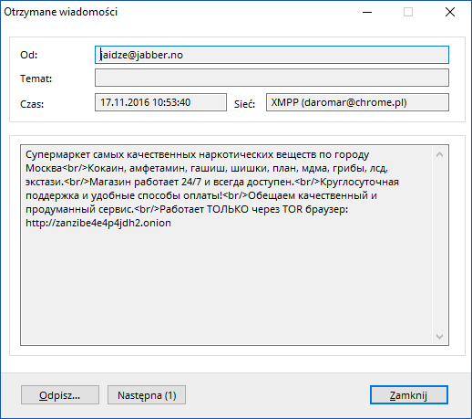The height and width of the screenshot is (419, 472).
Task: Click the Czas: label
Action: [32, 104]
